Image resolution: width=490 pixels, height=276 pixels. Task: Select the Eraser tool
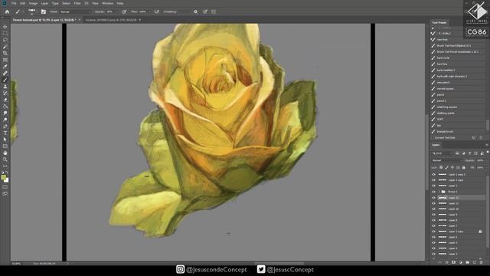(5, 100)
